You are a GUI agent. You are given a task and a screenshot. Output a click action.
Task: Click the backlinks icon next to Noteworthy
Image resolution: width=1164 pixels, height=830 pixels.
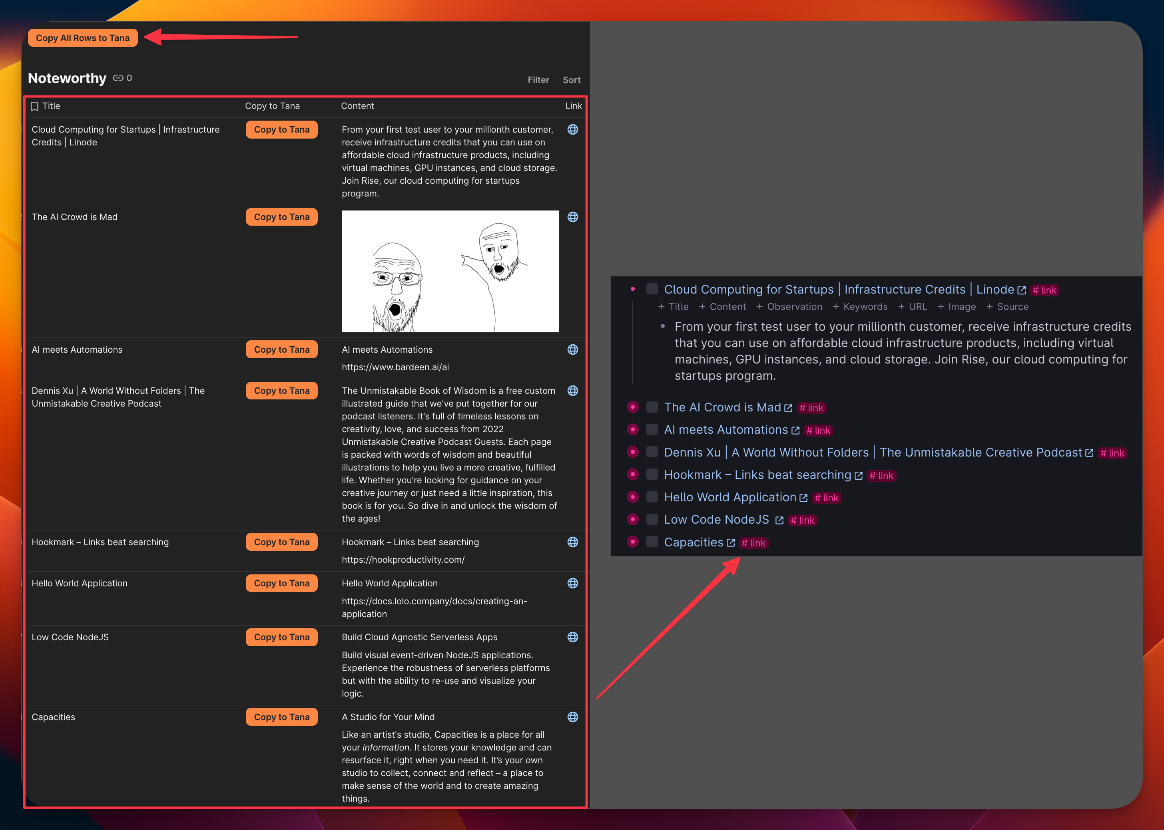pyautogui.click(x=118, y=78)
